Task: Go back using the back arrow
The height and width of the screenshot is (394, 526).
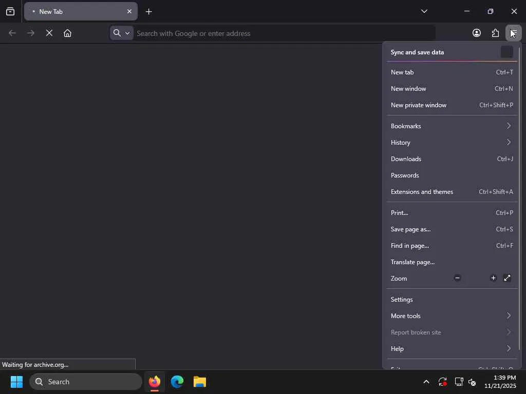Action: (12, 33)
